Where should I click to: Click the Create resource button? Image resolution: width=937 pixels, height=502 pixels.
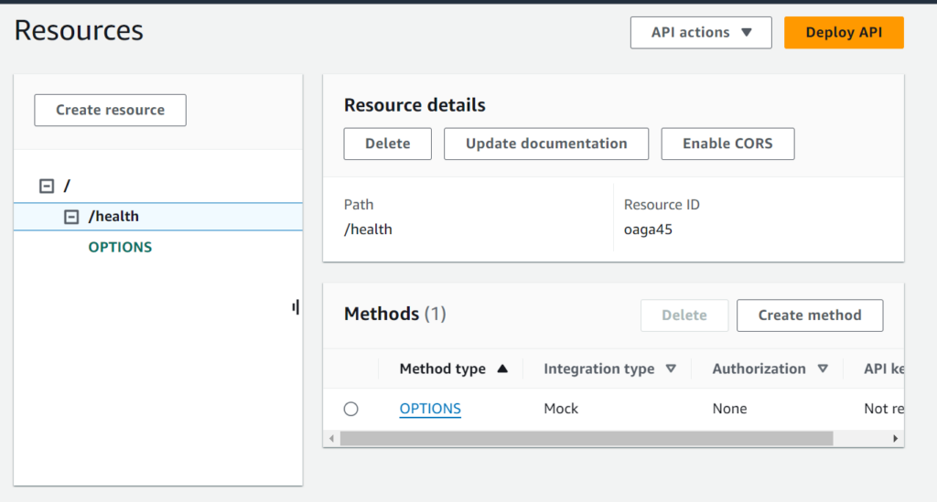tap(110, 110)
